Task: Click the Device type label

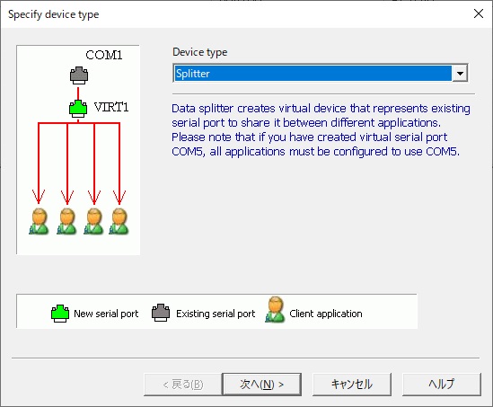Action: pos(200,52)
